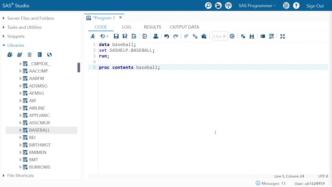This screenshot has width=332, height=187.
Task: Expand the BASEBALL table node
Action: point(20,130)
